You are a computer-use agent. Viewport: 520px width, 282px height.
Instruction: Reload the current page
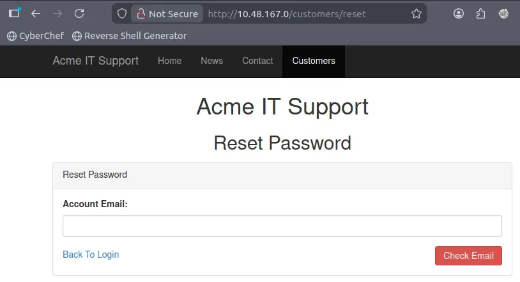click(79, 13)
